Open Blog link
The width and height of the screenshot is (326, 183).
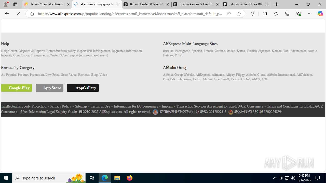[94, 75]
